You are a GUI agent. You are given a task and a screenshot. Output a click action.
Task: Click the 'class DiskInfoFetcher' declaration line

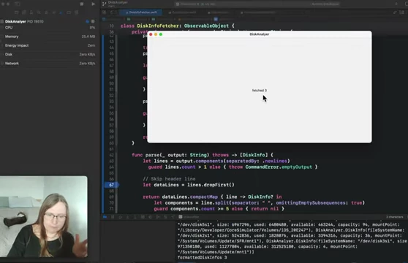point(178,26)
